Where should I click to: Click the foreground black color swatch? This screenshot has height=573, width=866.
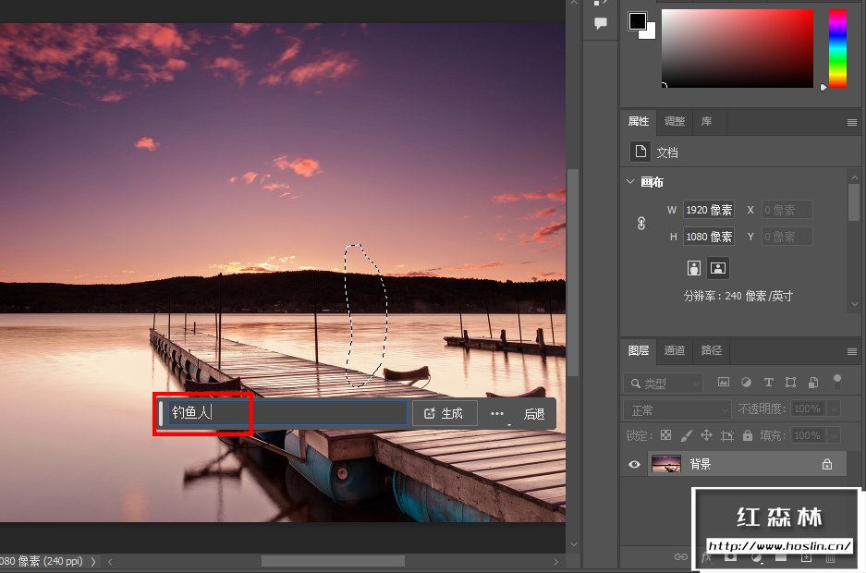click(x=638, y=21)
